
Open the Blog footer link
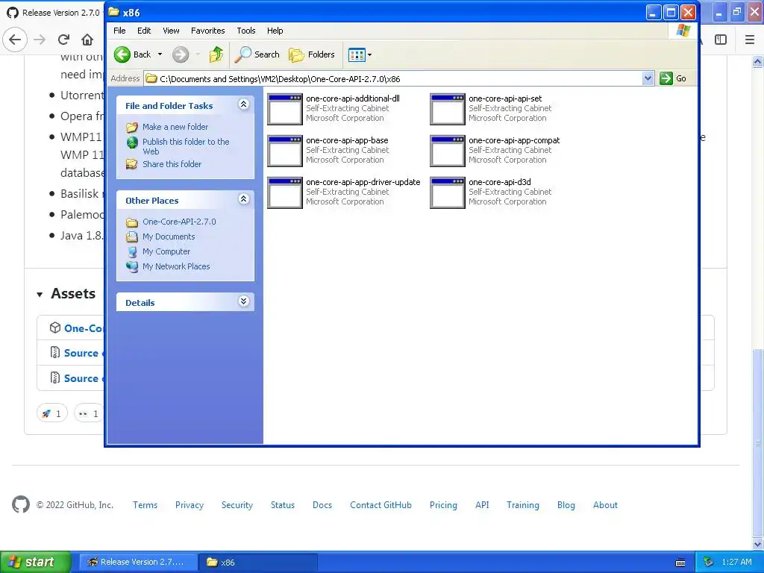(x=566, y=505)
